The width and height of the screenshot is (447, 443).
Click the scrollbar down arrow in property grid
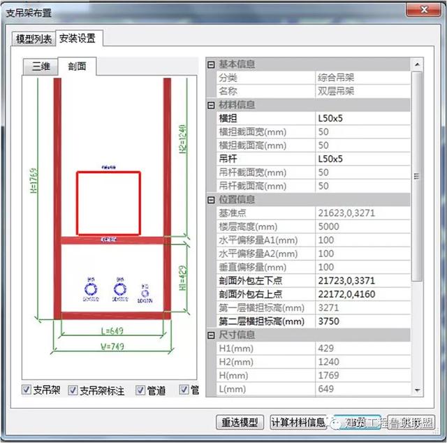[x=417, y=390]
